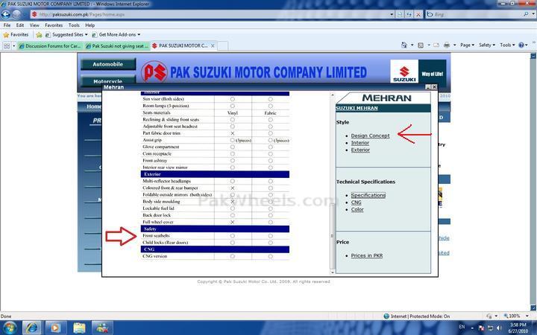Open the Help menu in menu bar
The image size is (537, 335).
coord(89,25)
